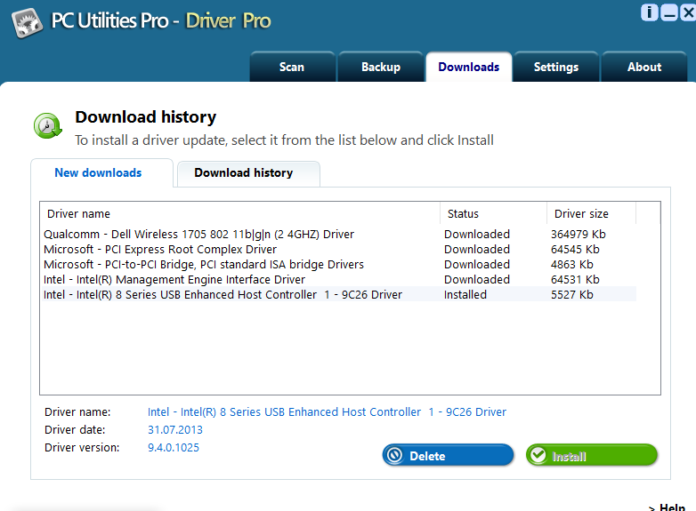Select the Downloads tab
This screenshot has width=696, height=511.
tap(468, 68)
